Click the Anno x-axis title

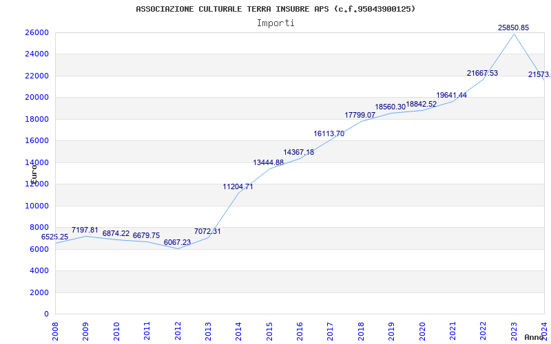click(x=534, y=337)
